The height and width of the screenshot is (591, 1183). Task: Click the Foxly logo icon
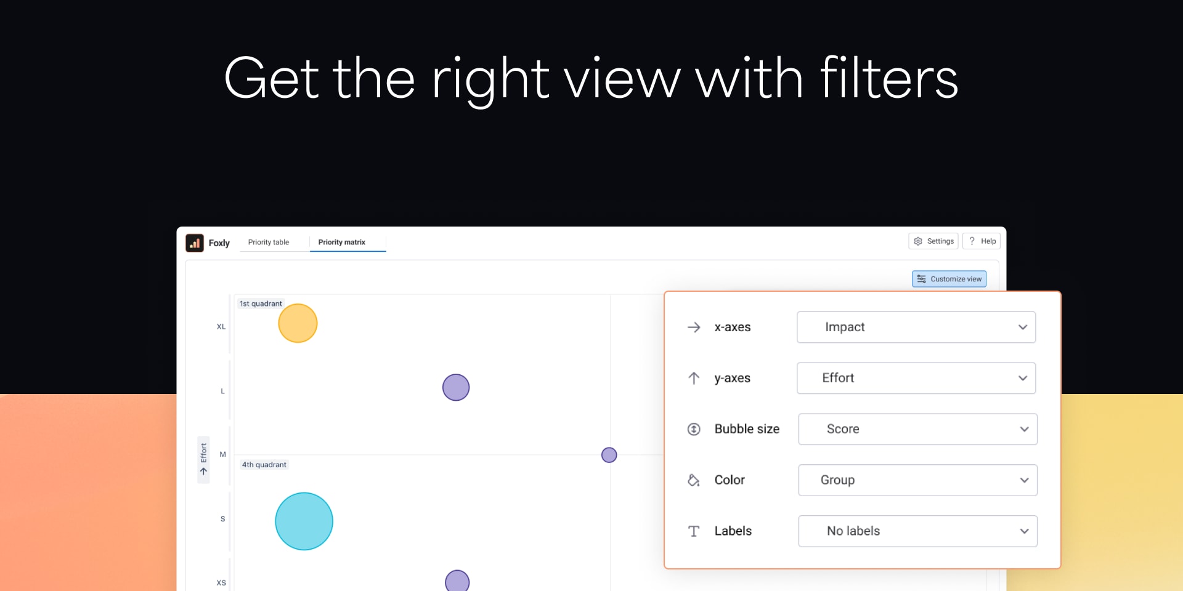(195, 243)
